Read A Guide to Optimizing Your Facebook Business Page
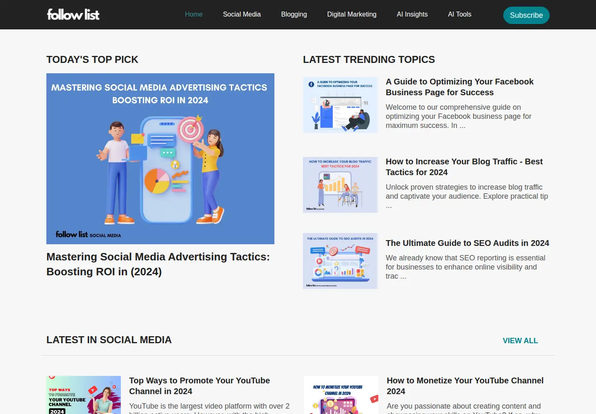 point(459,87)
